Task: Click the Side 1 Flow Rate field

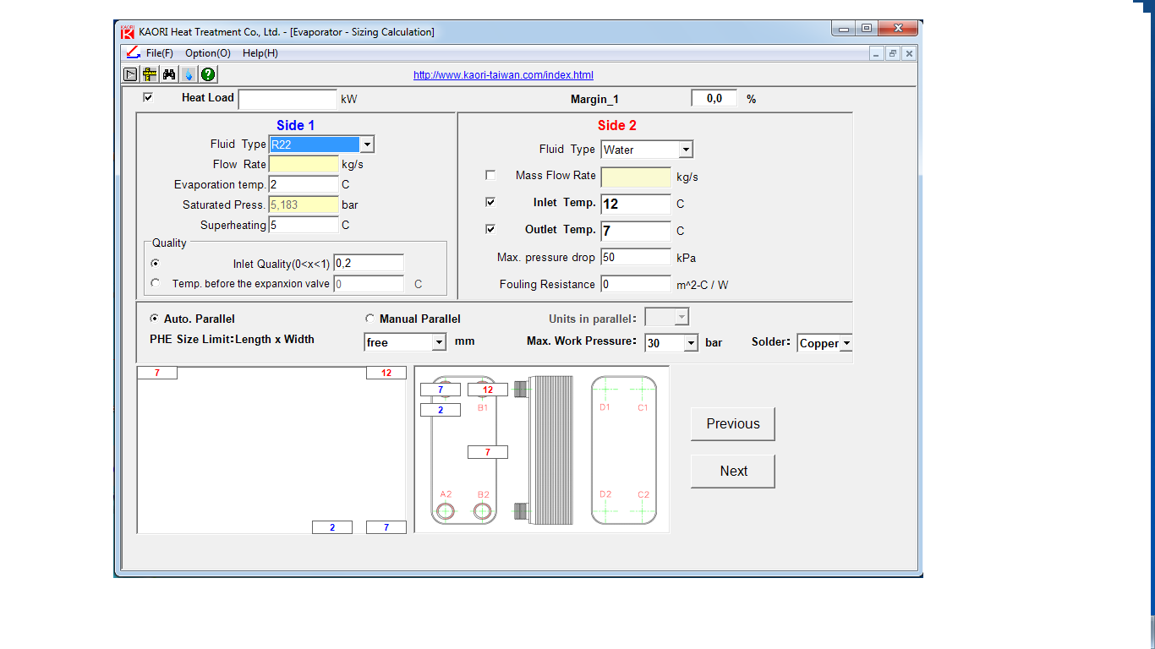Action: [x=304, y=164]
